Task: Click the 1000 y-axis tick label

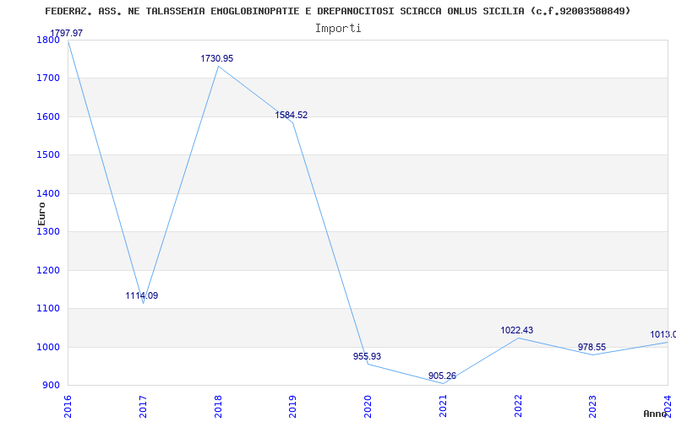Action: (48, 347)
